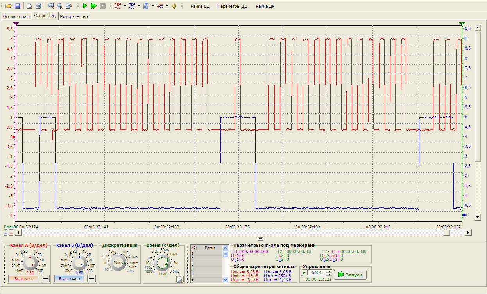
Task: Start single capture with the green play icon
Action: pyautogui.click(x=85, y=6)
